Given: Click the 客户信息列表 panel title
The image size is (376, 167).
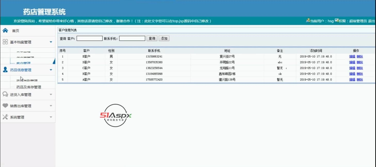Looking at the screenshot, I should (68, 30).
